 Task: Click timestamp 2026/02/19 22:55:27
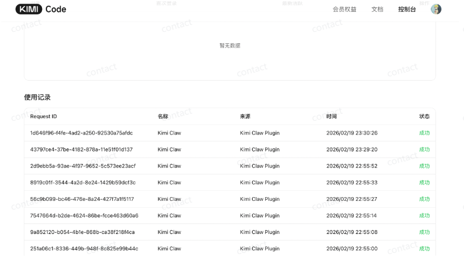(x=352, y=199)
